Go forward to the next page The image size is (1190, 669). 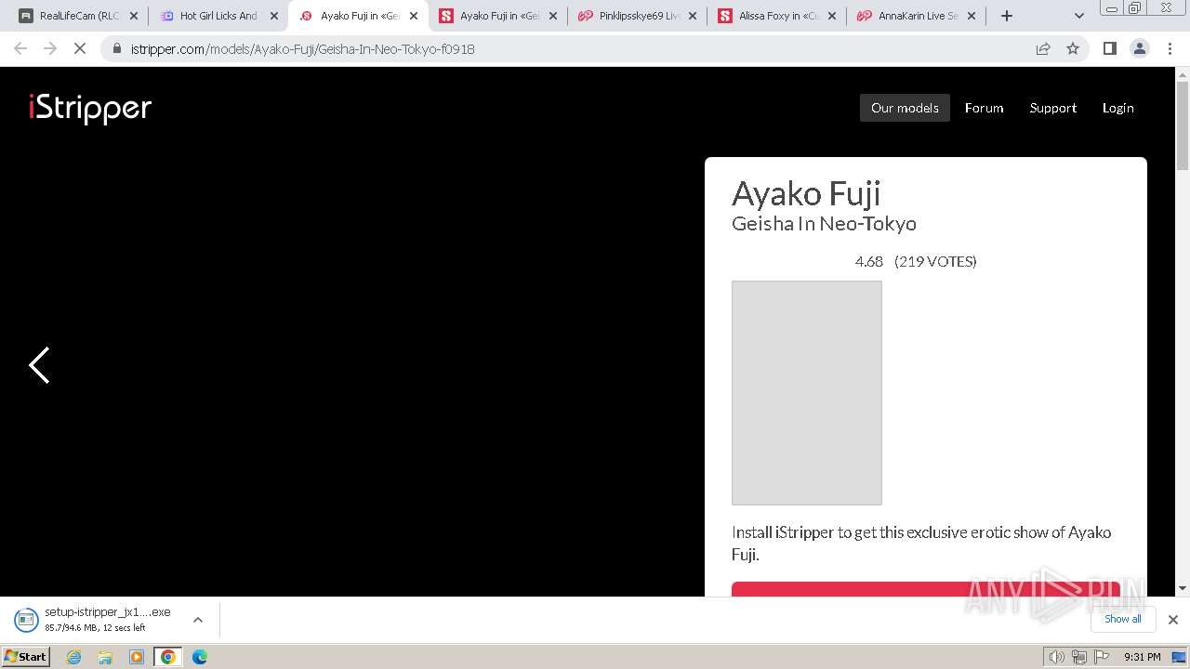pyautogui.click(x=50, y=48)
